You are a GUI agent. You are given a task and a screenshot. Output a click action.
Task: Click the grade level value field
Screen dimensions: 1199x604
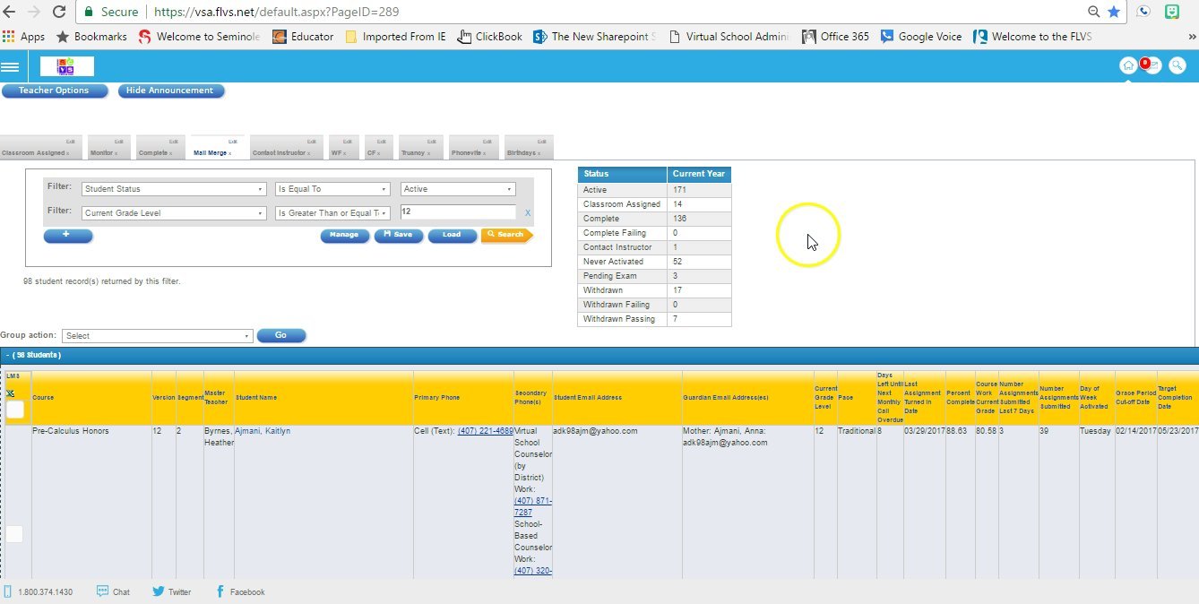[x=457, y=212]
